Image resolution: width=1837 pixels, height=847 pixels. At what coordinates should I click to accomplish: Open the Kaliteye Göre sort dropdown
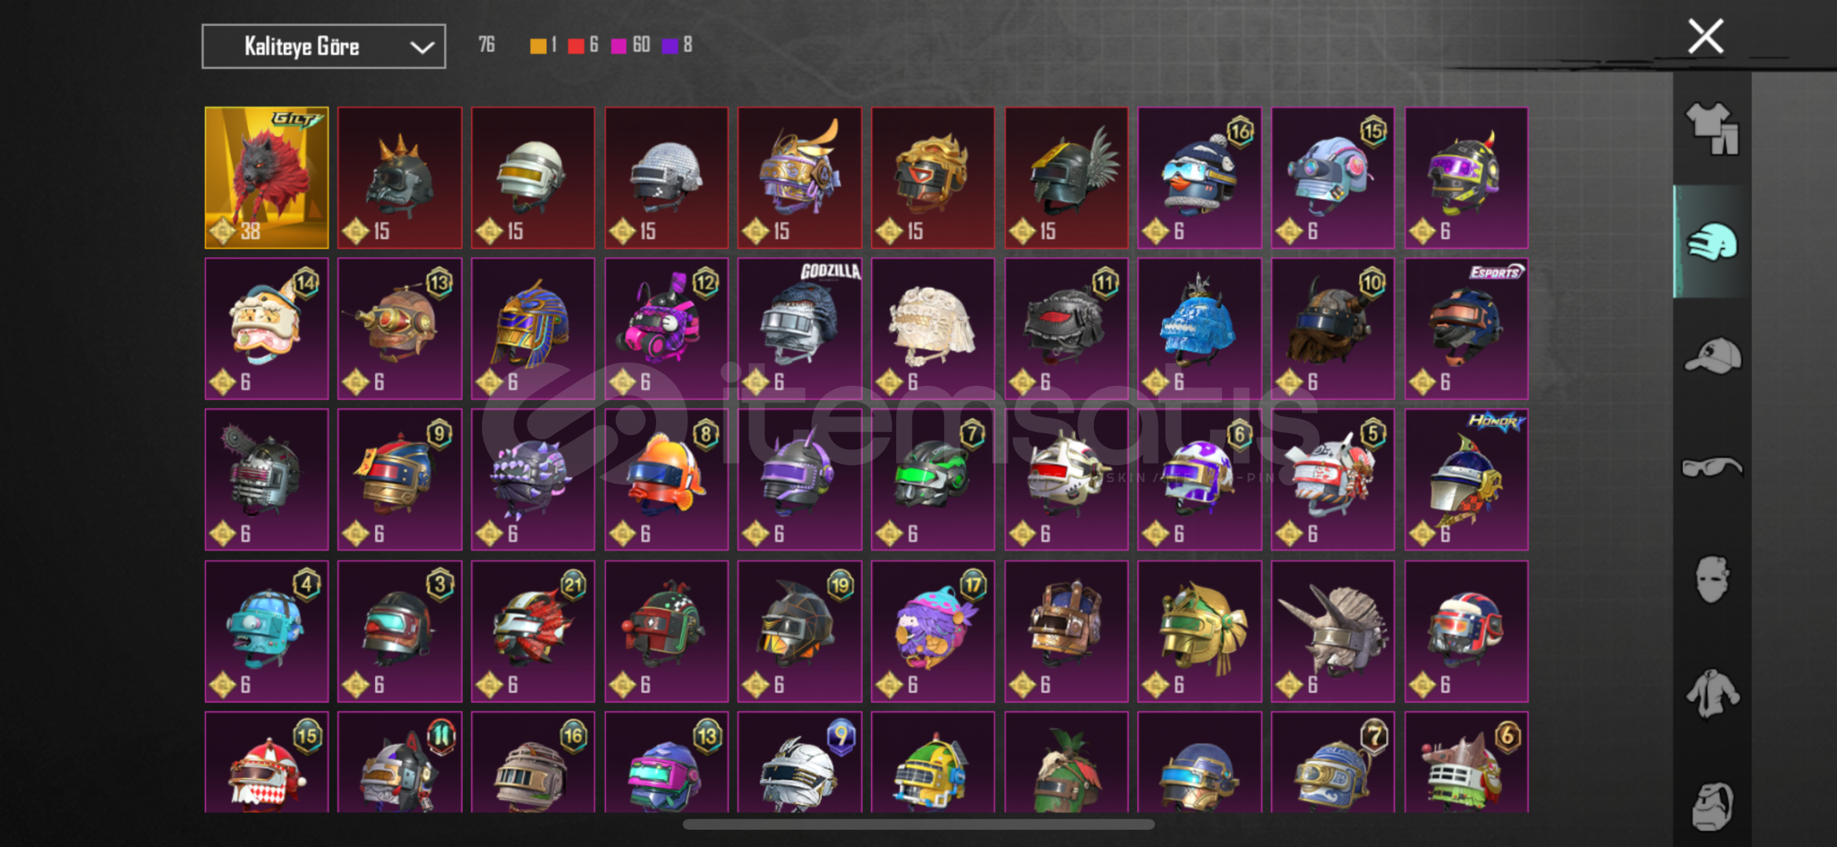click(x=323, y=46)
